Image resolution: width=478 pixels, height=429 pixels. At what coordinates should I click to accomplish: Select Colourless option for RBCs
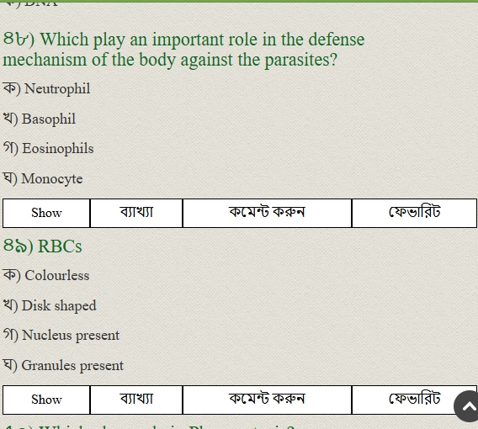click(46, 275)
